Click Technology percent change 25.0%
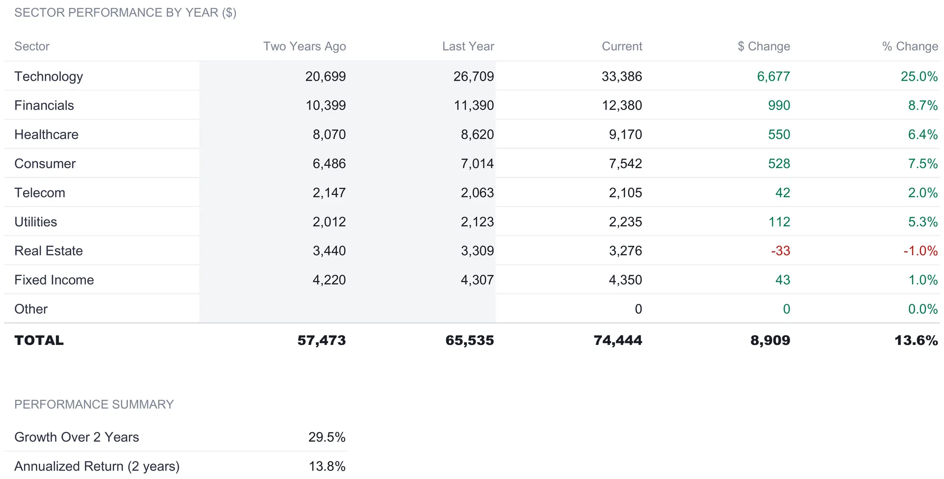944x479 pixels. pos(919,76)
